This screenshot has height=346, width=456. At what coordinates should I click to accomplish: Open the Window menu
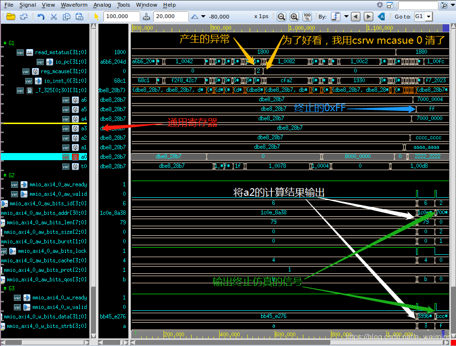[146, 5]
